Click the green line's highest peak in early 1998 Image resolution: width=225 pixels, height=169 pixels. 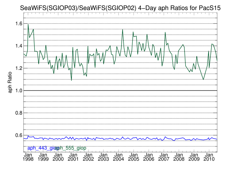28,24
